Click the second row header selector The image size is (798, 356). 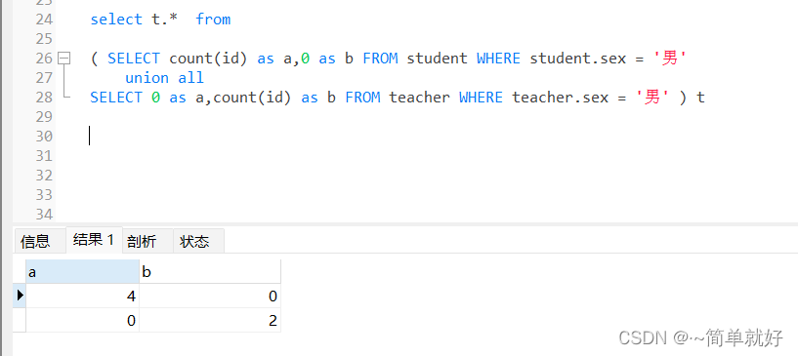click(x=20, y=321)
